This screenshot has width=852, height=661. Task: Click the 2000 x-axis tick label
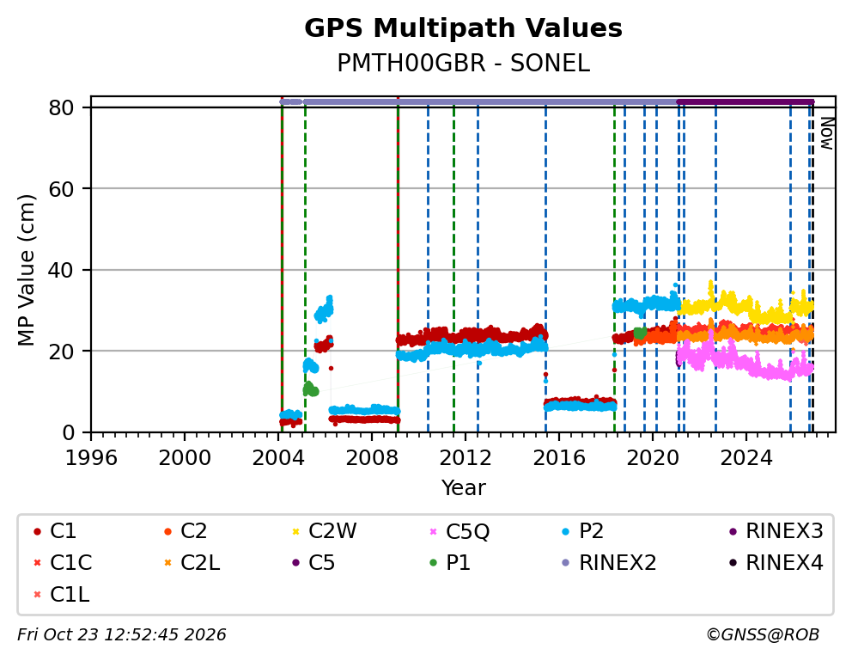pyautogui.click(x=184, y=458)
